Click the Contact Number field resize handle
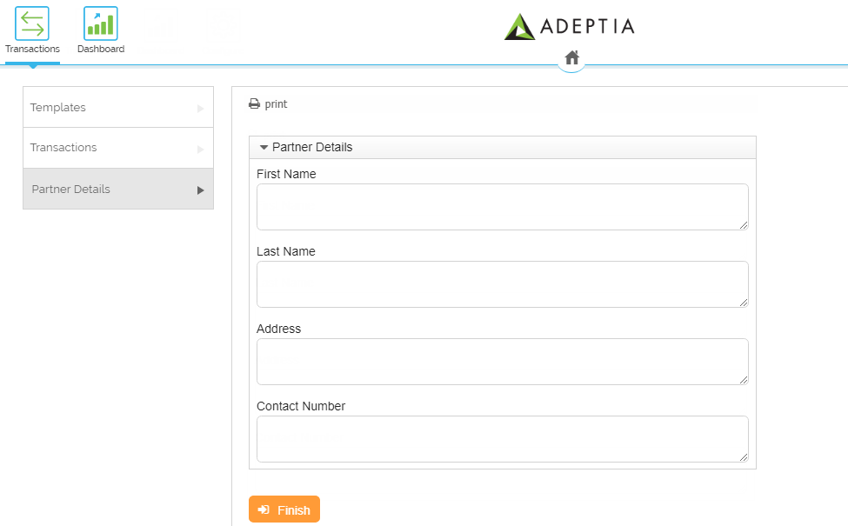848x526 pixels. pyautogui.click(x=744, y=457)
